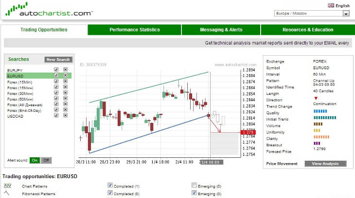Click the purple Breakout rating bar
The image size is (355, 198).
coord(317,143)
